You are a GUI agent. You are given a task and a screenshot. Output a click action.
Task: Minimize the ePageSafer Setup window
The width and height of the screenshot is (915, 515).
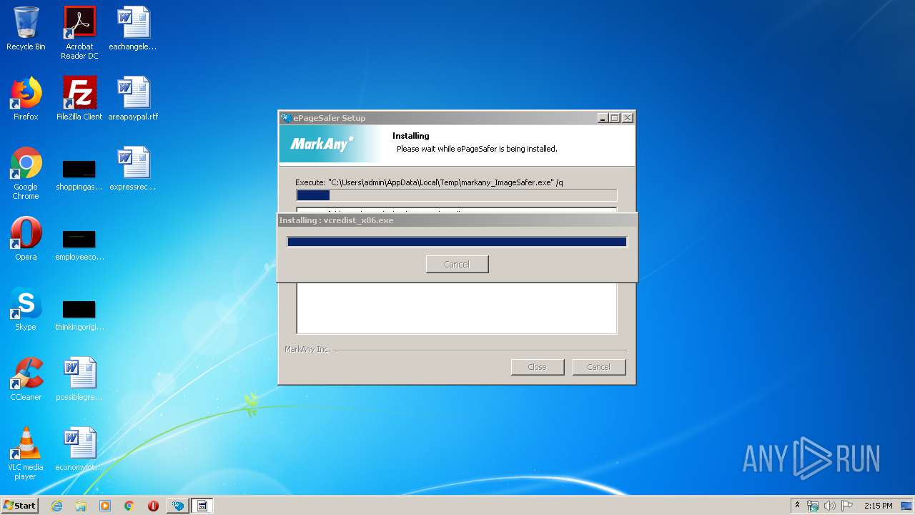603,118
